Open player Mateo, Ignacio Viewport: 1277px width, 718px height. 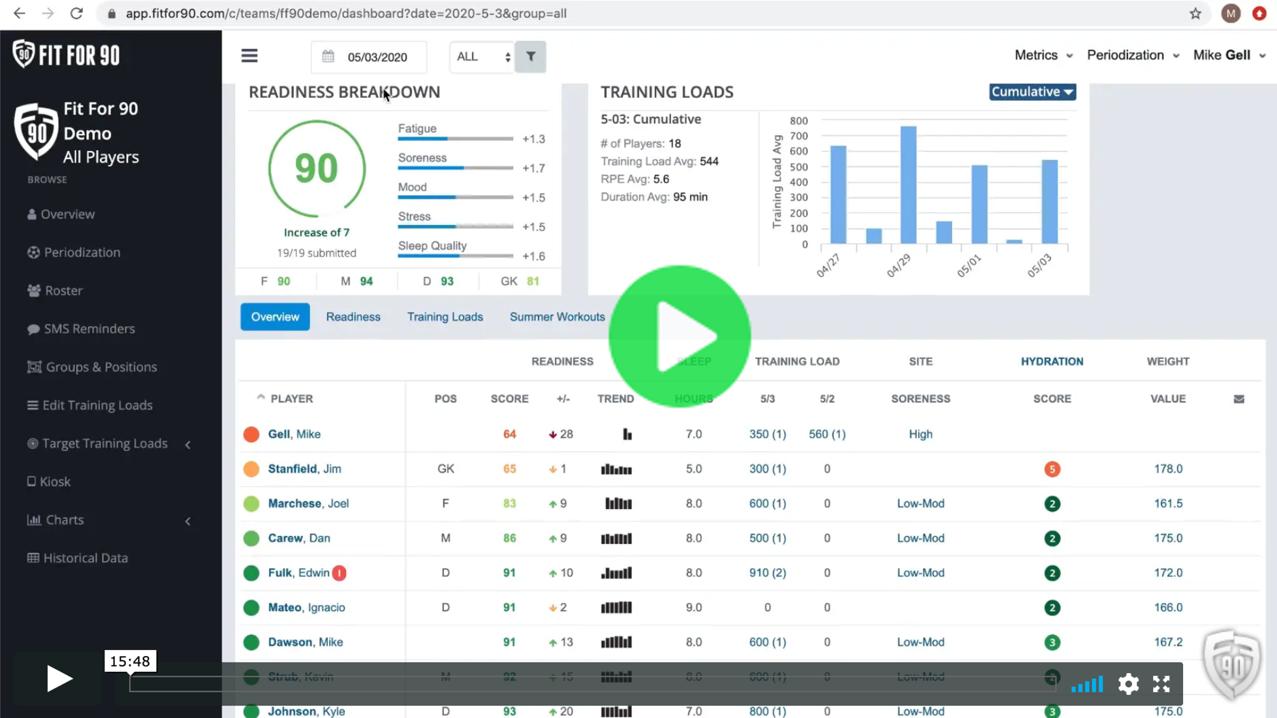coord(306,608)
